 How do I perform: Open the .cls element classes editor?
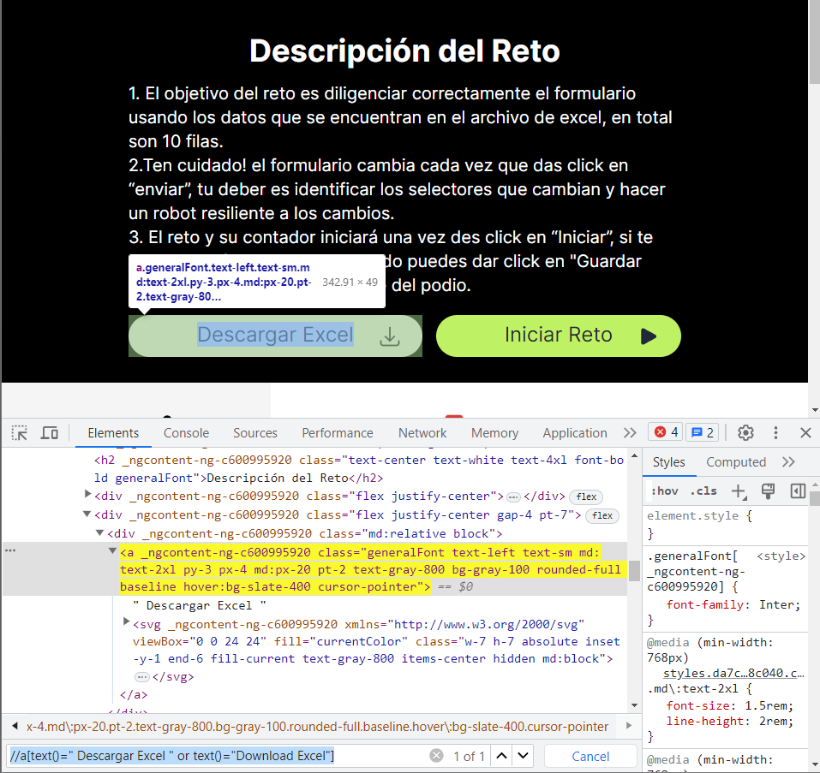pos(703,491)
